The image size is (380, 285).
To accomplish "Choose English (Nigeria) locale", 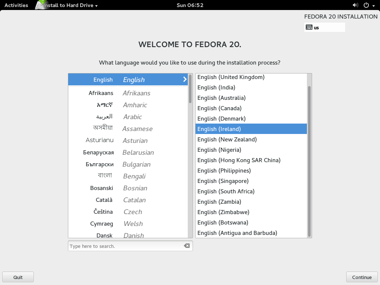I will click(251, 150).
